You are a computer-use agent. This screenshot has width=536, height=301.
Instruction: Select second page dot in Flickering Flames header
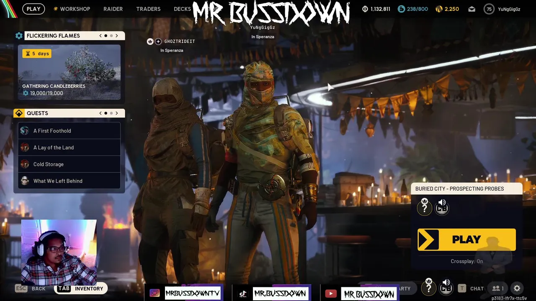click(111, 36)
